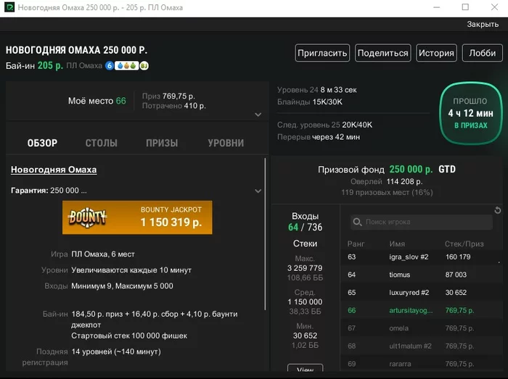Viewport: 508px width, 379px height.
Task: Click the magnifier icon in player search
Action: click(357, 222)
